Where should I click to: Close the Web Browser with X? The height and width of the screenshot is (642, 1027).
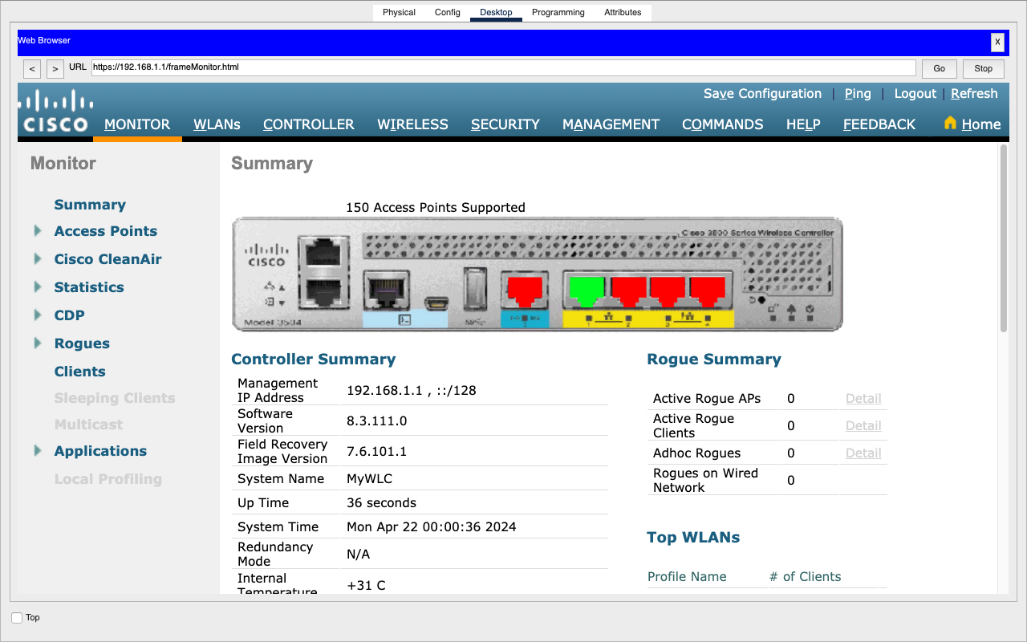click(997, 43)
